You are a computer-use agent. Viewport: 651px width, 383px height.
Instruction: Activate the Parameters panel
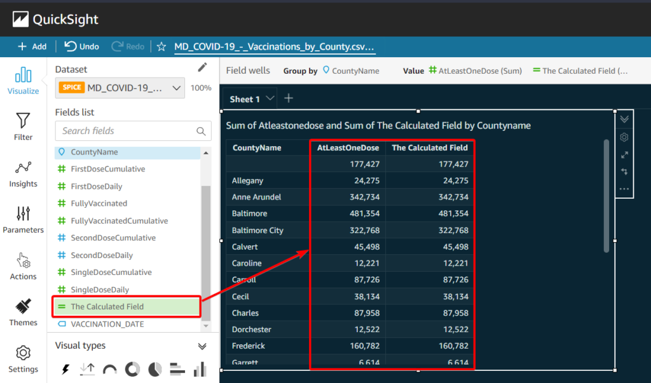click(23, 220)
